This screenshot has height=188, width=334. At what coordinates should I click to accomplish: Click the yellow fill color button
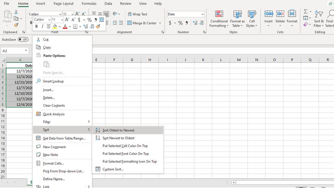pos(55,27)
